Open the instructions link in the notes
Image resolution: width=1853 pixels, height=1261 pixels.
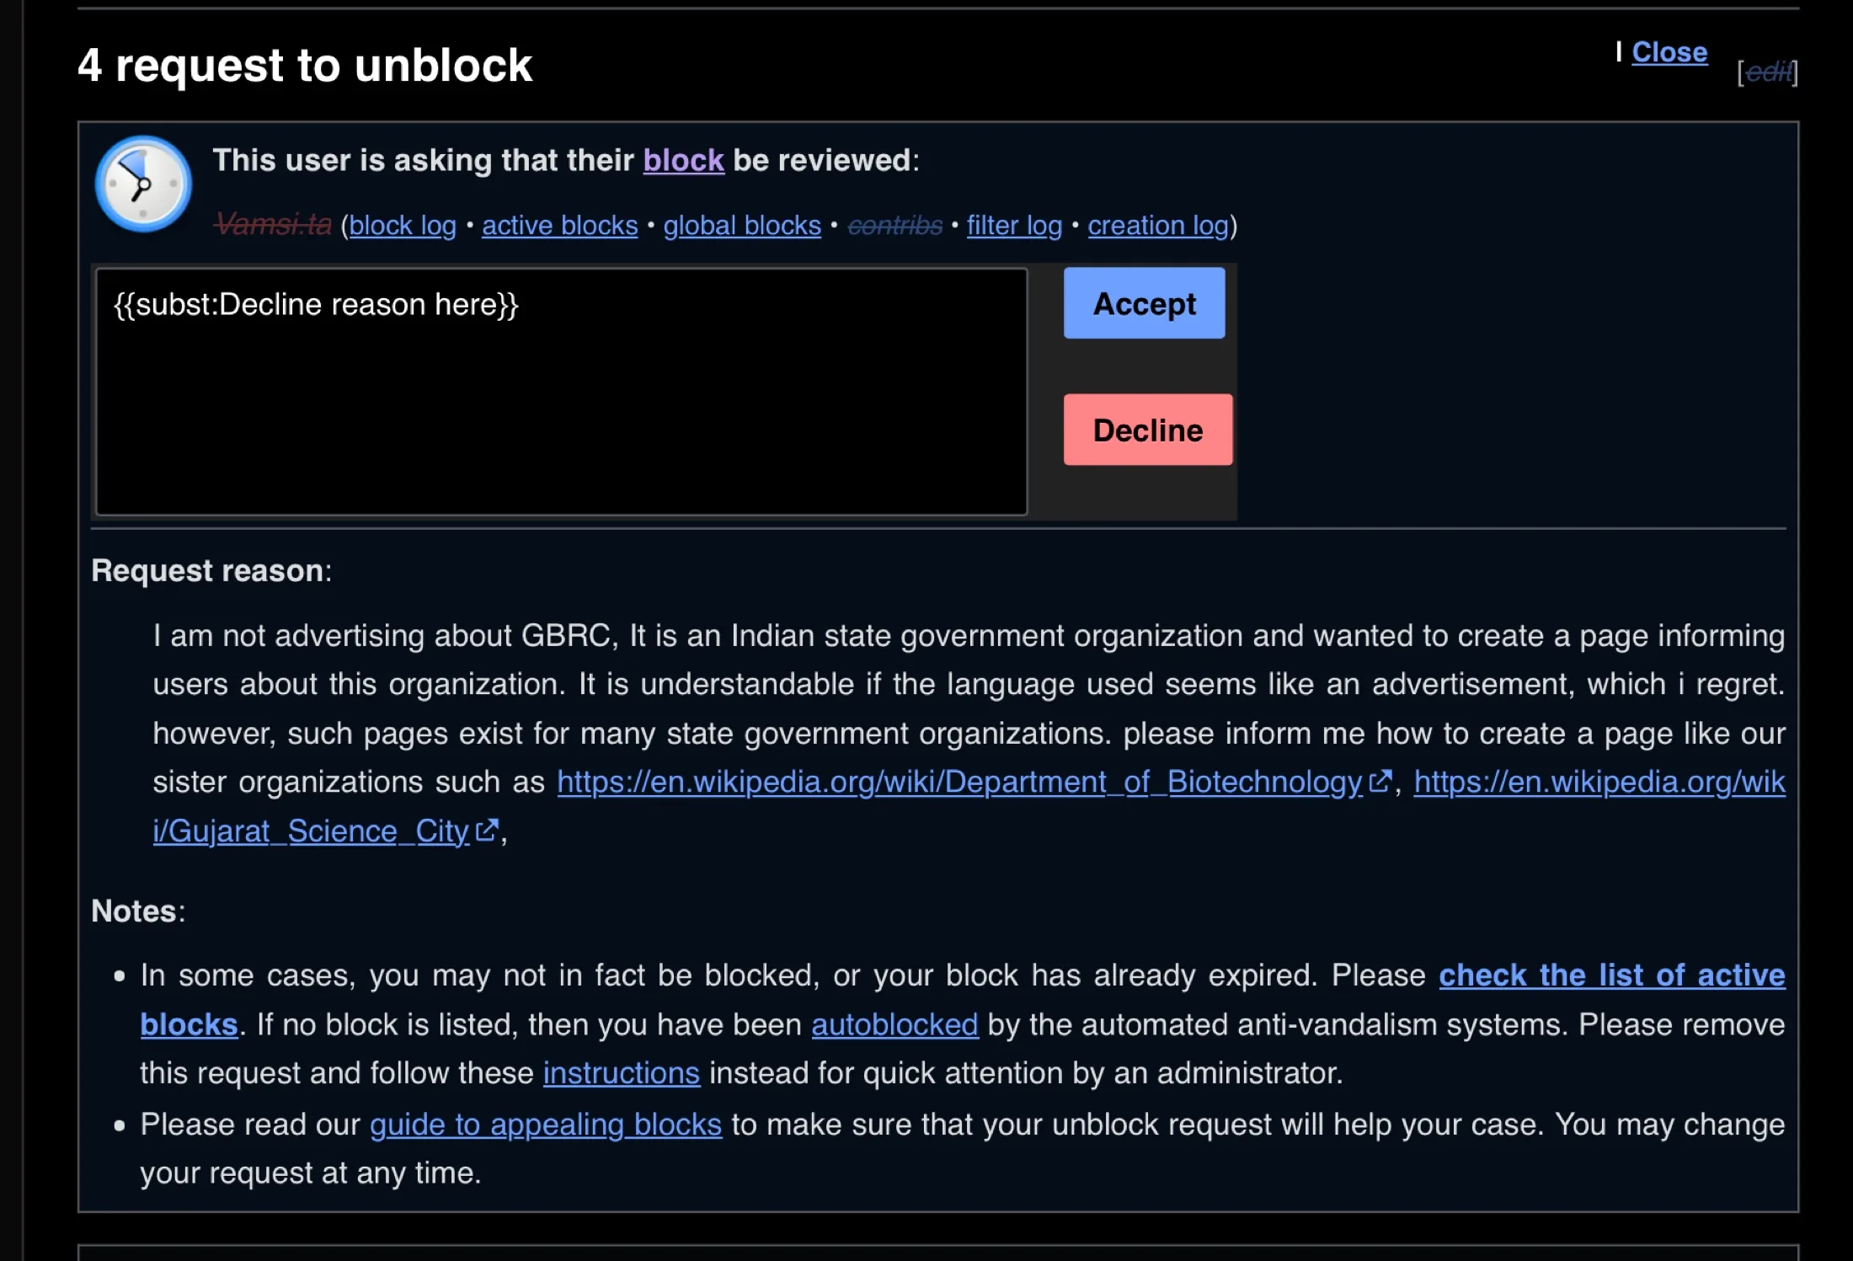(x=621, y=1073)
